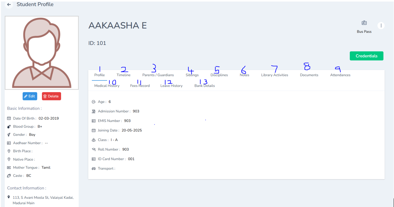Click the back arrow beside Student Profile
The height and width of the screenshot is (207, 394).
click(x=9, y=4)
